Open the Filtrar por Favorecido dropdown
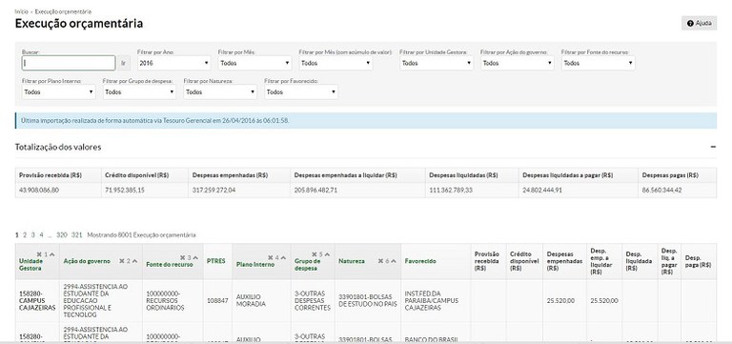The height and width of the screenshot is (344, 732). tap(301, 91)
